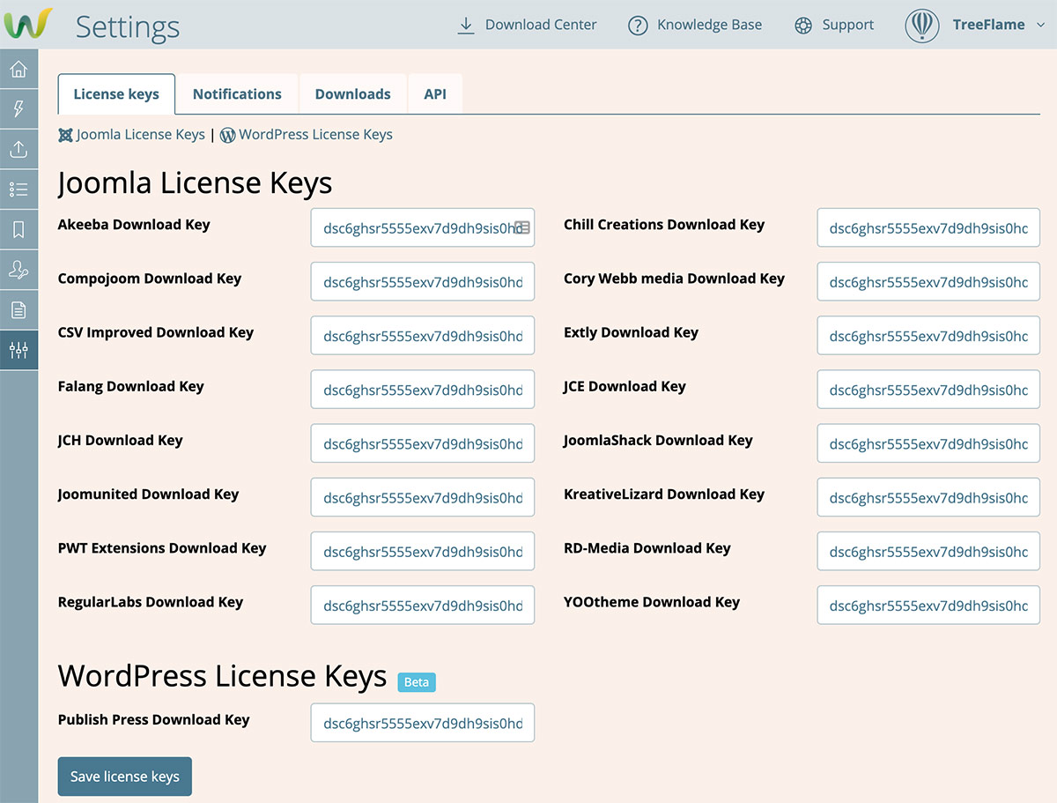Viewport: 1057px width, 803px height.
Task: Go to Support page
Action: pos(834,25)
